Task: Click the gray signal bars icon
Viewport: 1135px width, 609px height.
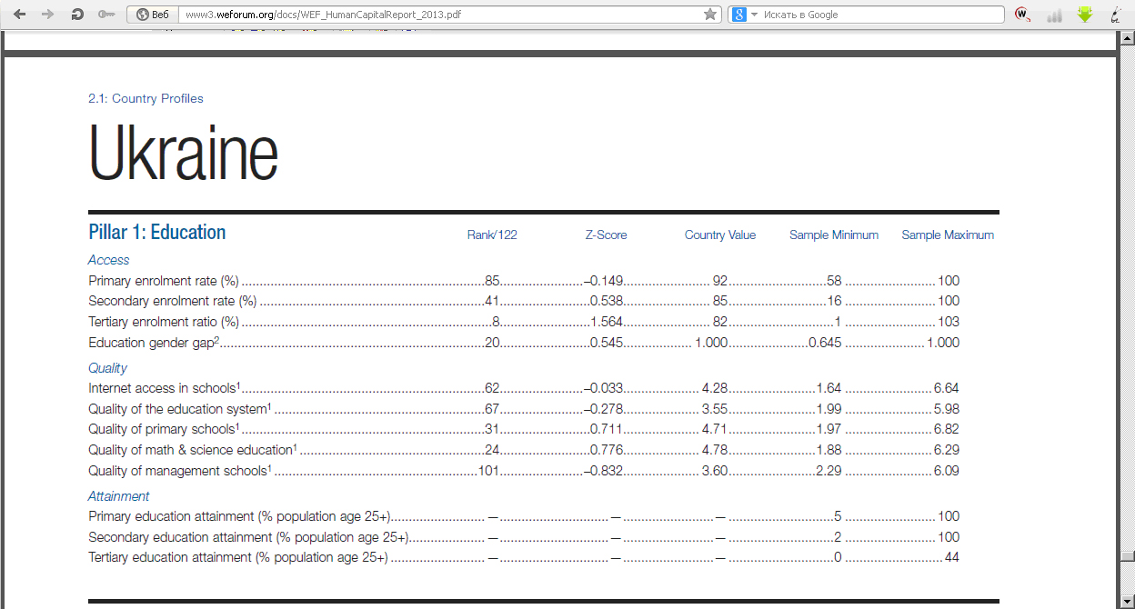Action: (x=1054, y=15)
